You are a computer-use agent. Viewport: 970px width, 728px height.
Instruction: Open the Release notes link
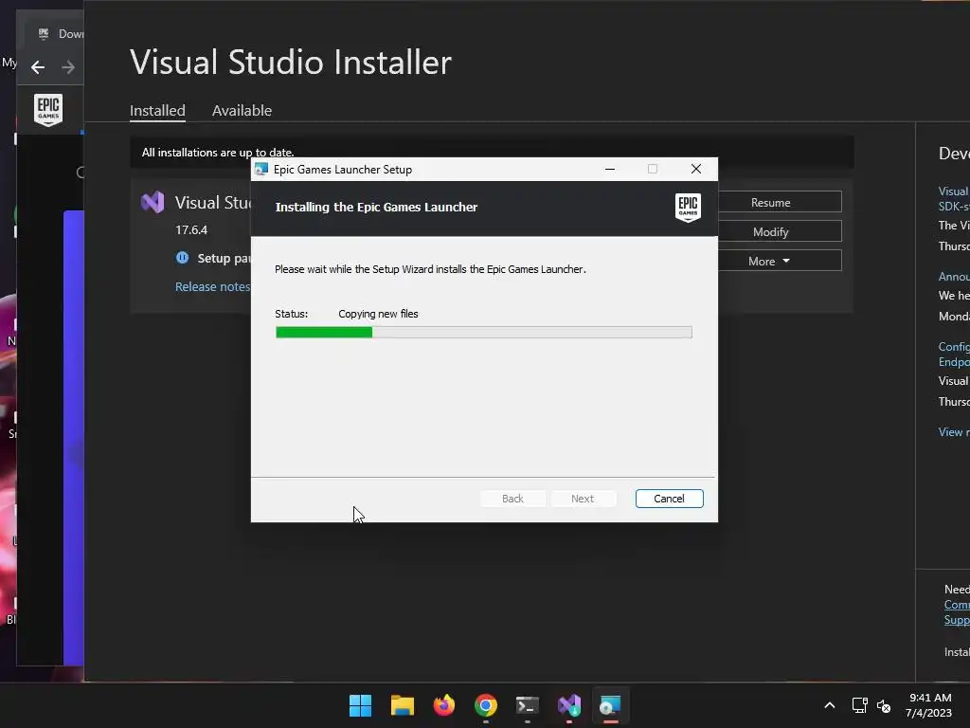[212, 286]
